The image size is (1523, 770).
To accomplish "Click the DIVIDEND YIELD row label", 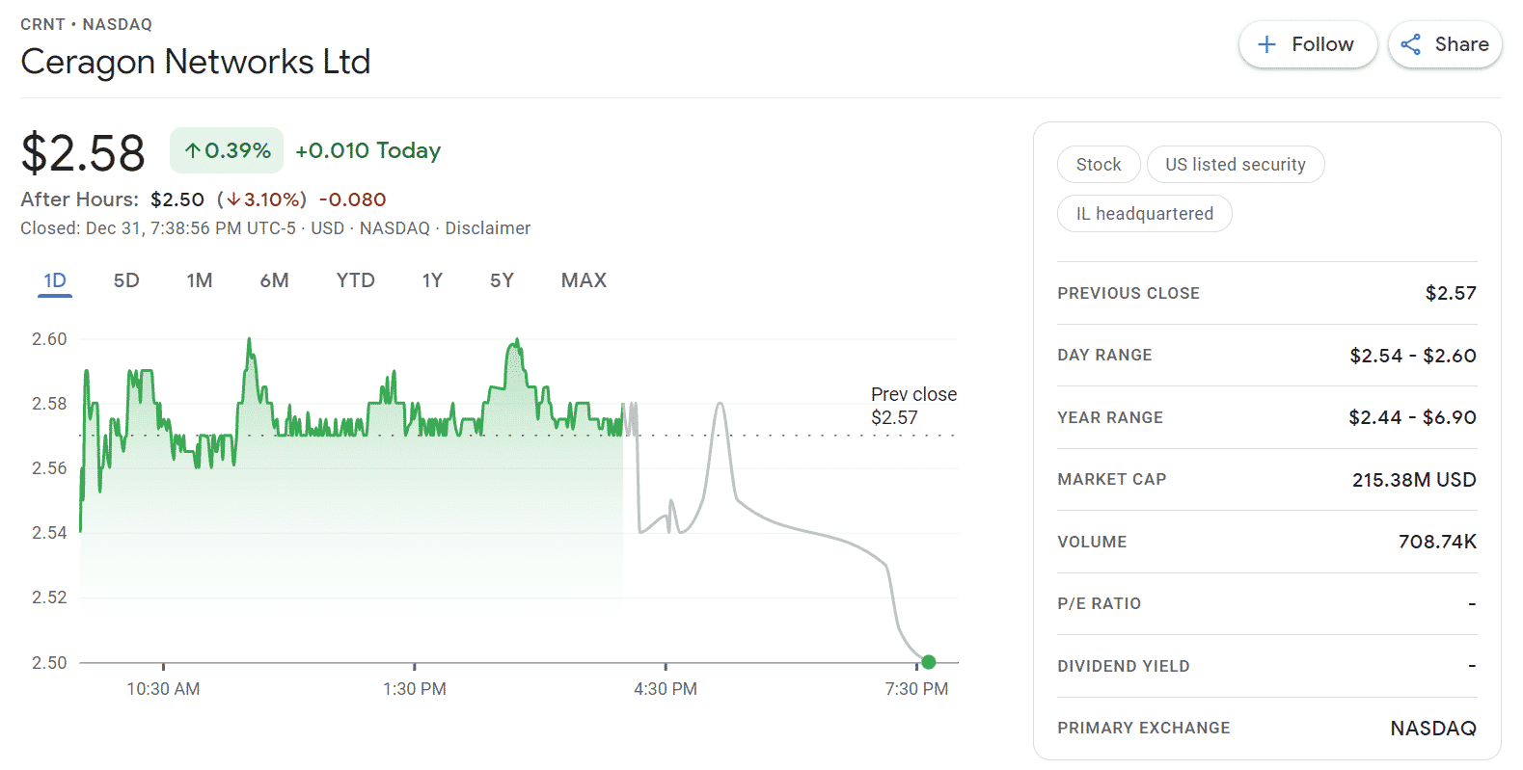I will point(1124,666).
